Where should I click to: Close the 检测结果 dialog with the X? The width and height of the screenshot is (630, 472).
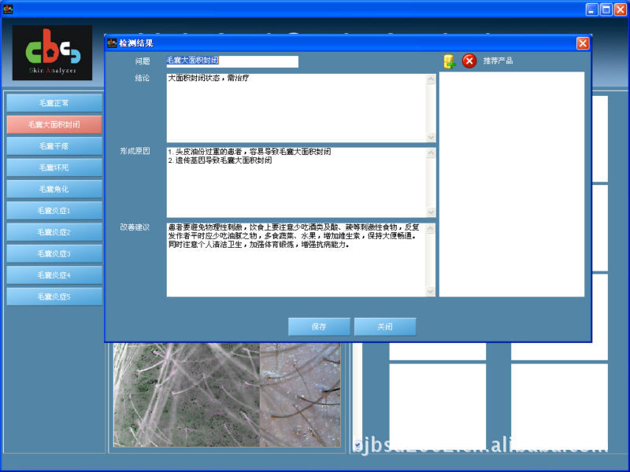[583, 43]
